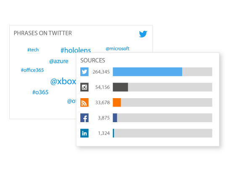Click the 264,345 Twitter count
The width and height of the screenshot is (228, 171).
(x=101, y=72)
